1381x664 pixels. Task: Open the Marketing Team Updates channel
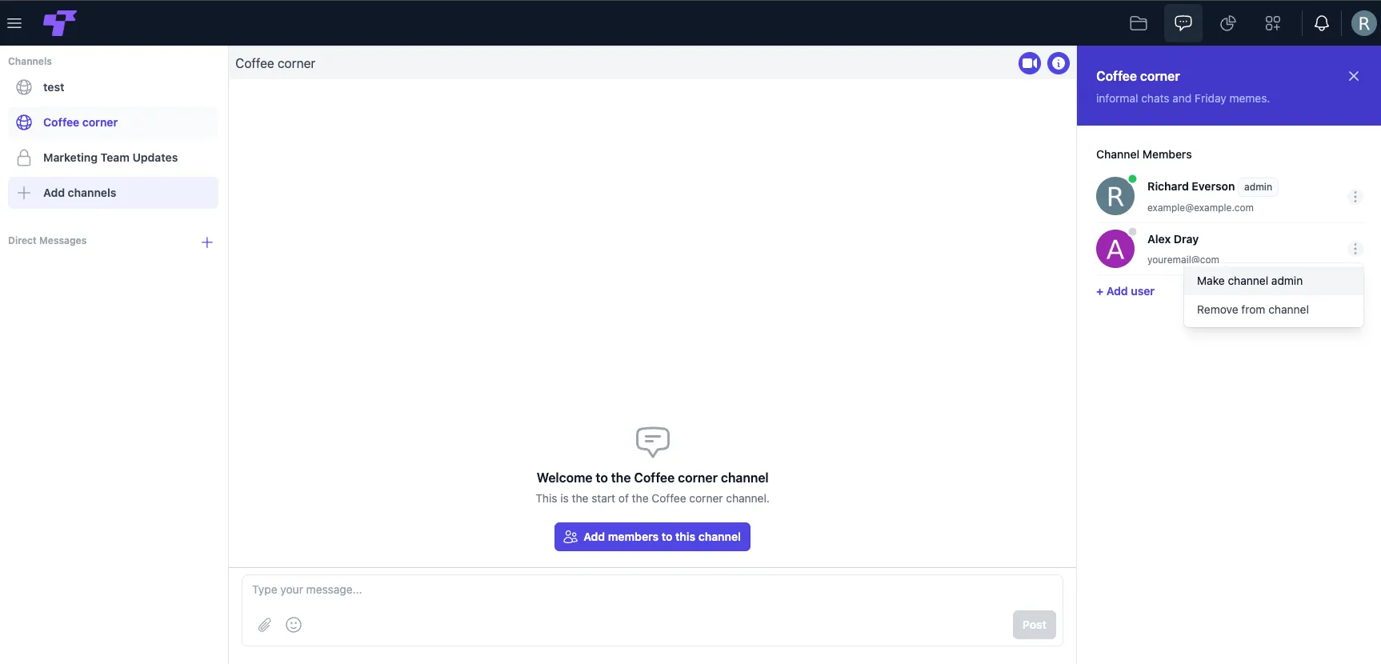pos(113,158)
